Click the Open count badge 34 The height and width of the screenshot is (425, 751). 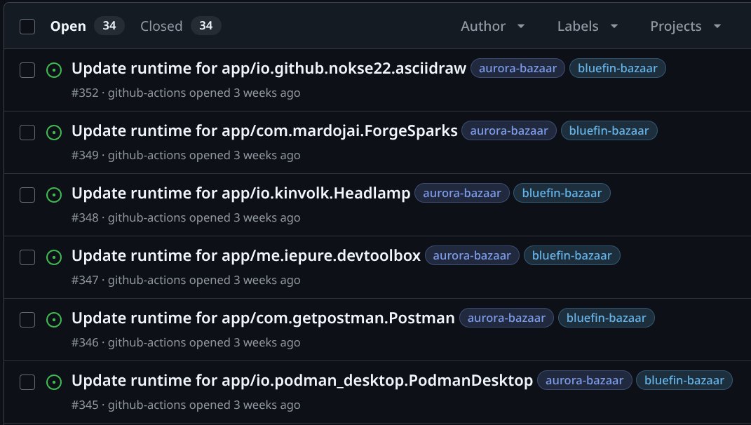point(109,26)
